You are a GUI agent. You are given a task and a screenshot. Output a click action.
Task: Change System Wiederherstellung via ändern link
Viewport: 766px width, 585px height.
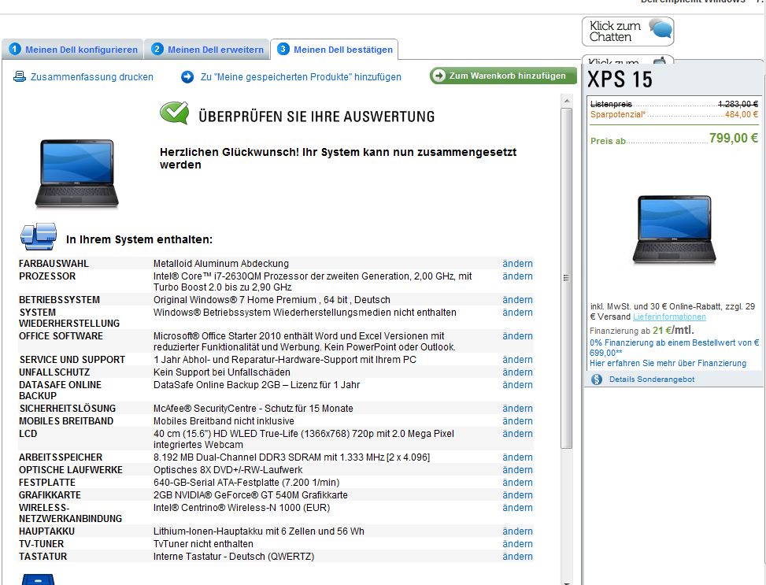coord(517,313)
